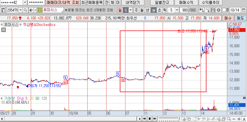Zoom in chart with plus icon

pos(238,119)
